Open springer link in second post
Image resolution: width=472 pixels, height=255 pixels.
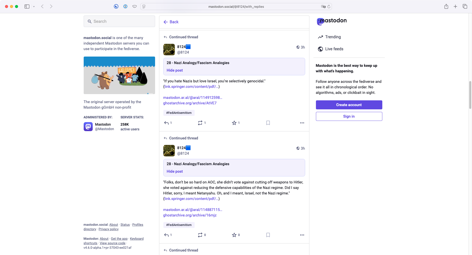pyautogui.click(x=191, y=199)
